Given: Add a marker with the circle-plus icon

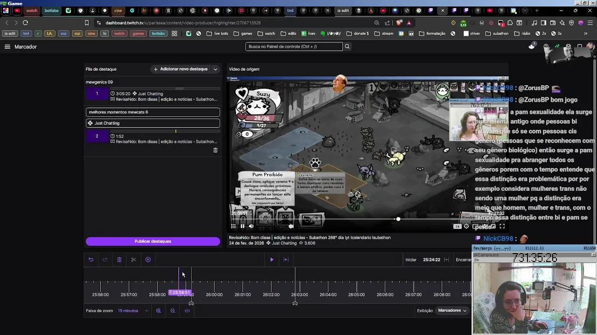Looking at the screenshot, I should pos(148,260).
